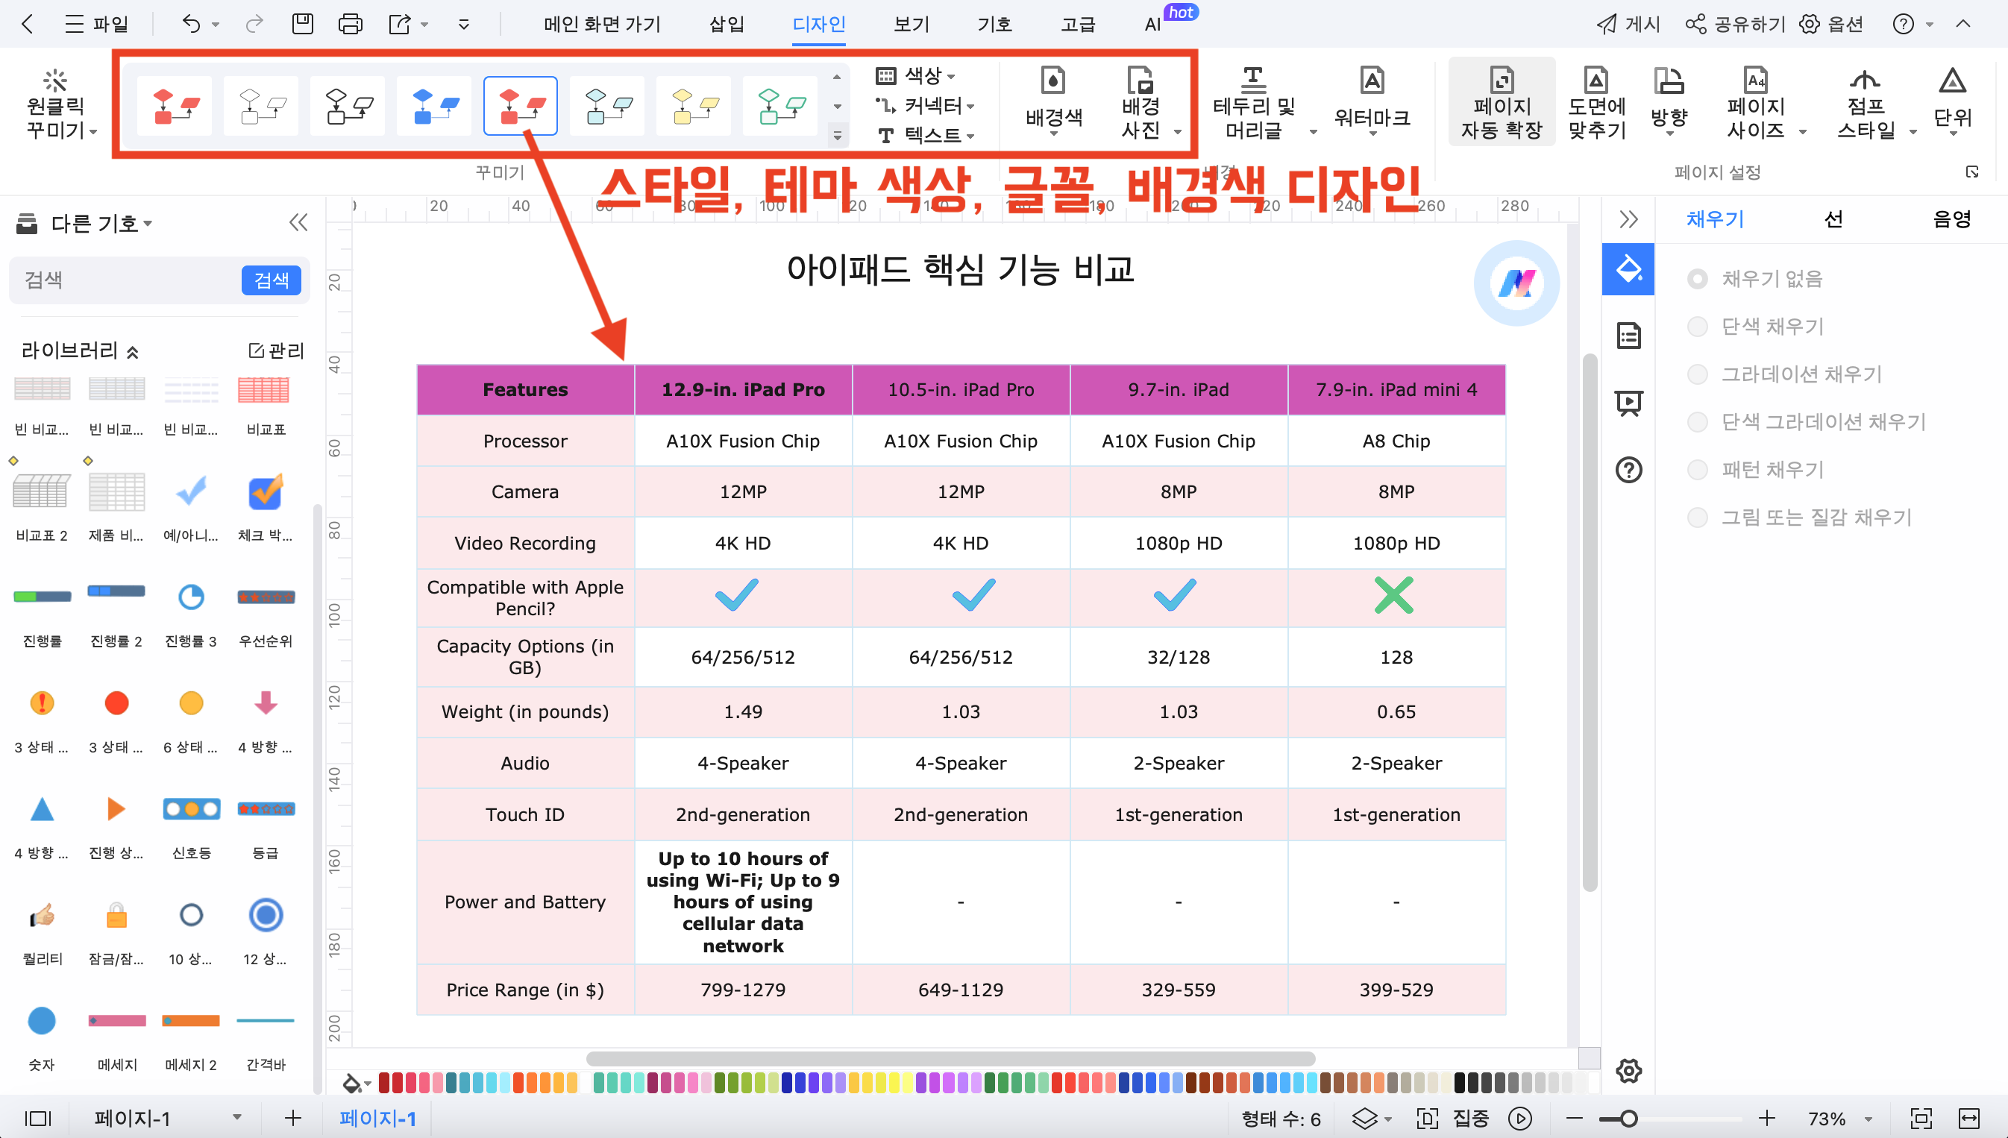This screenshot has height=1138, width=2008.
Task: Open the 파일 file menu
Action: point(96,23)
